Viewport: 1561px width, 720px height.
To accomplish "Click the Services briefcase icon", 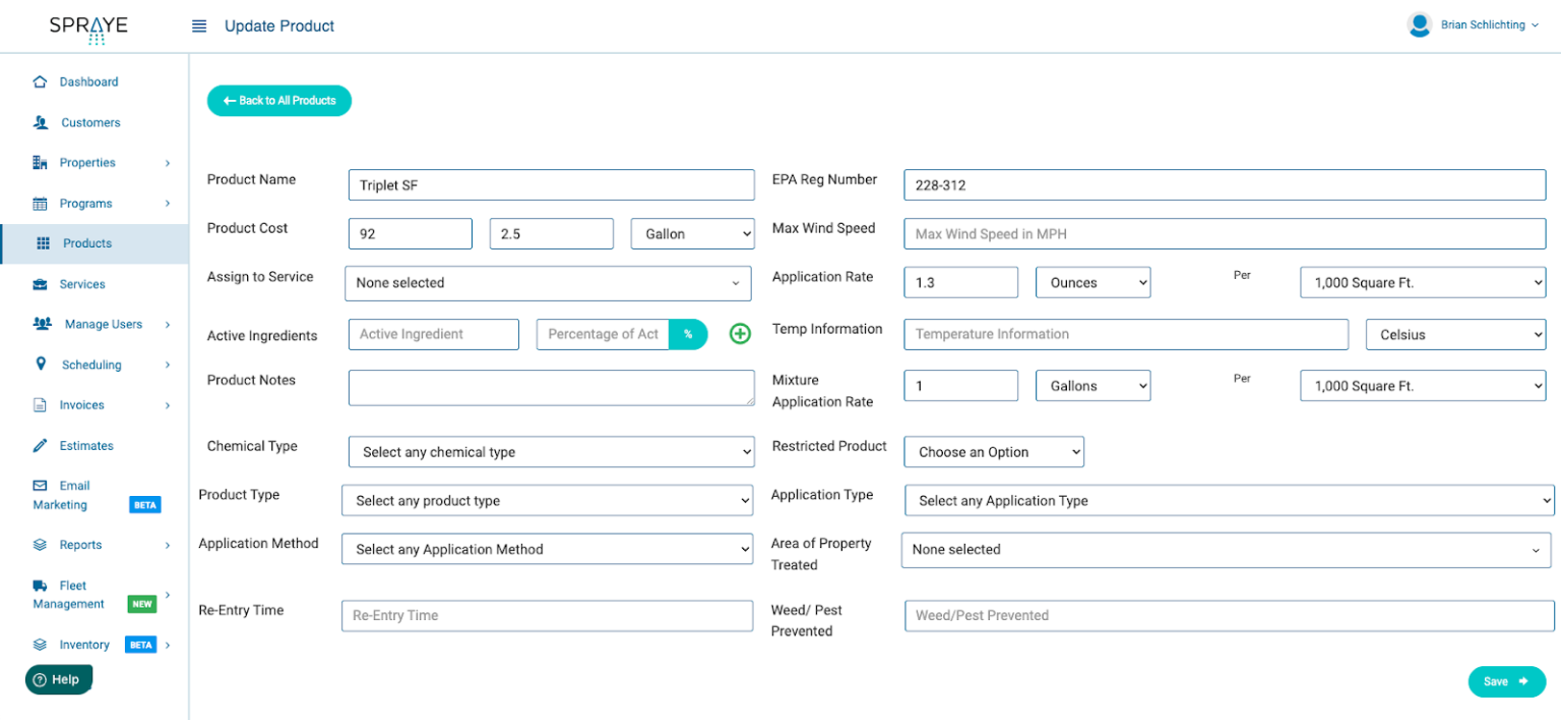I will (x=39, y=285).
